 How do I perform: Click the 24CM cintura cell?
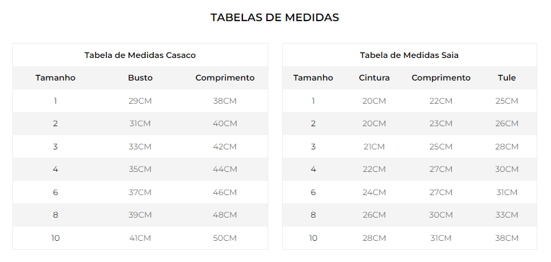tap(374, 192)
